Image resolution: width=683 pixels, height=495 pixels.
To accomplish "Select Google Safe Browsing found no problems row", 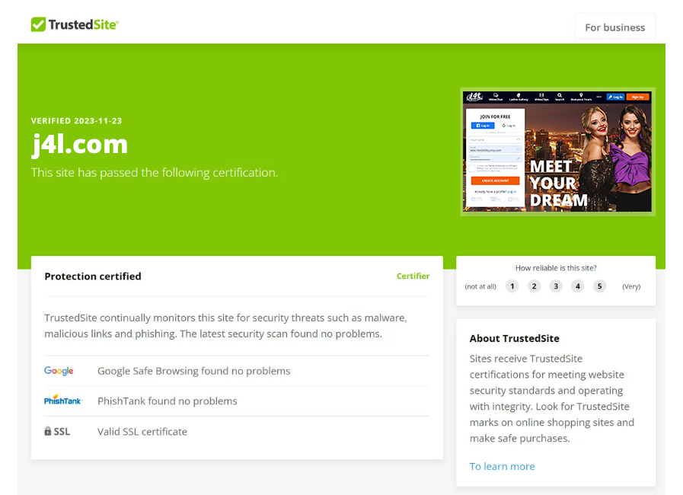I will point(237,371).
